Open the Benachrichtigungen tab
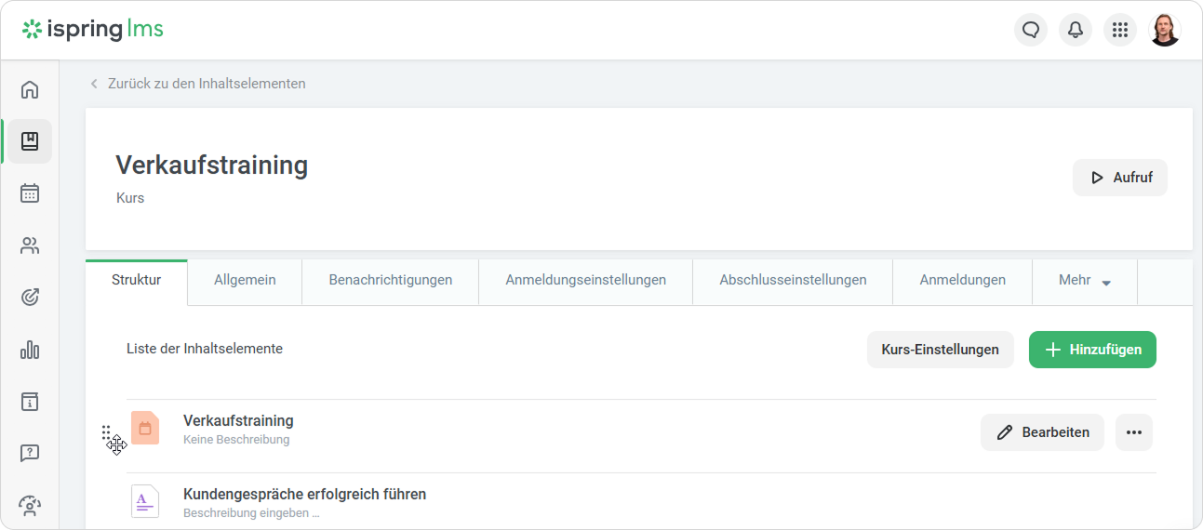The image size is (1203, 530). (390, 280)
